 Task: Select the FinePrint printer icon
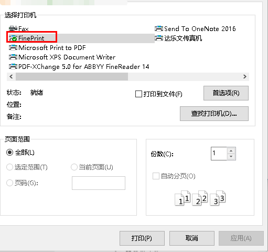point(13,38)
